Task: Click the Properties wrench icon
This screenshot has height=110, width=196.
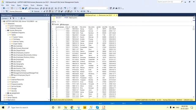Action: [114, 8]
